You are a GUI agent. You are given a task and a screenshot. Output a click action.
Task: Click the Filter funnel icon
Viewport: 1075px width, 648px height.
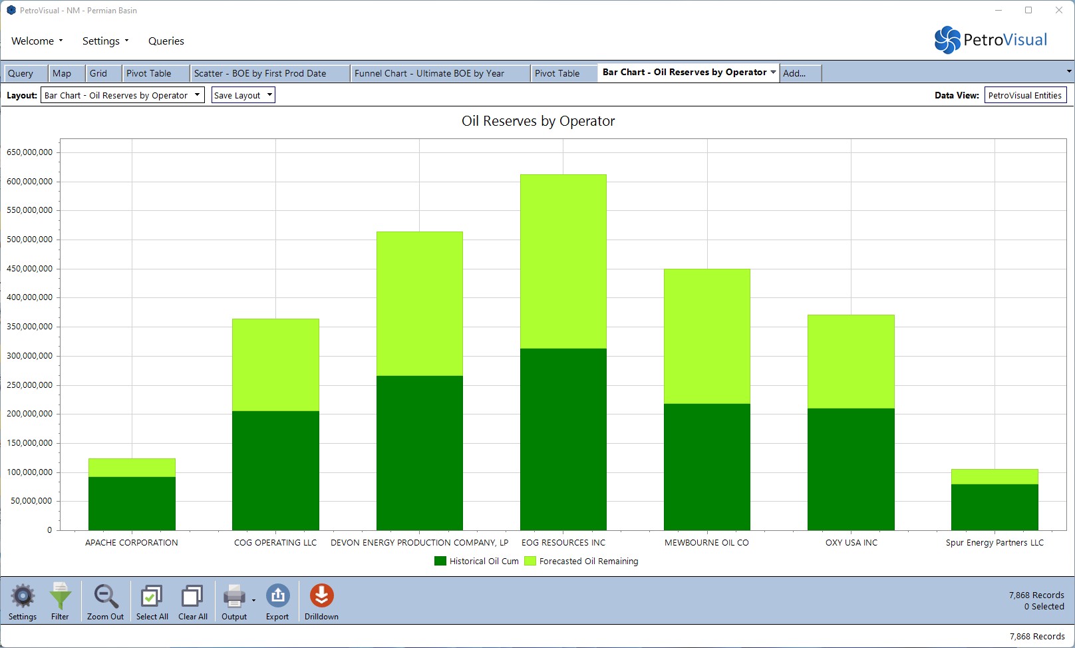pos(60,597)
